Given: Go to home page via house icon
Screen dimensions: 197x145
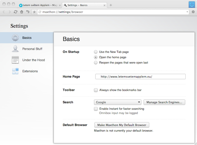Looking at the screenshot, I should click(21, 12).
